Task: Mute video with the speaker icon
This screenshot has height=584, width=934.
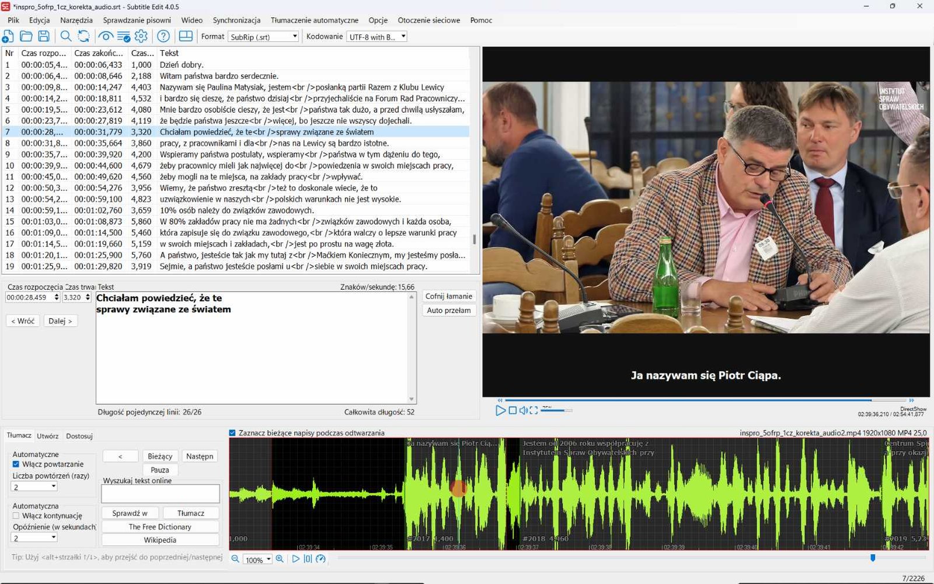Action: pos(524,411)
